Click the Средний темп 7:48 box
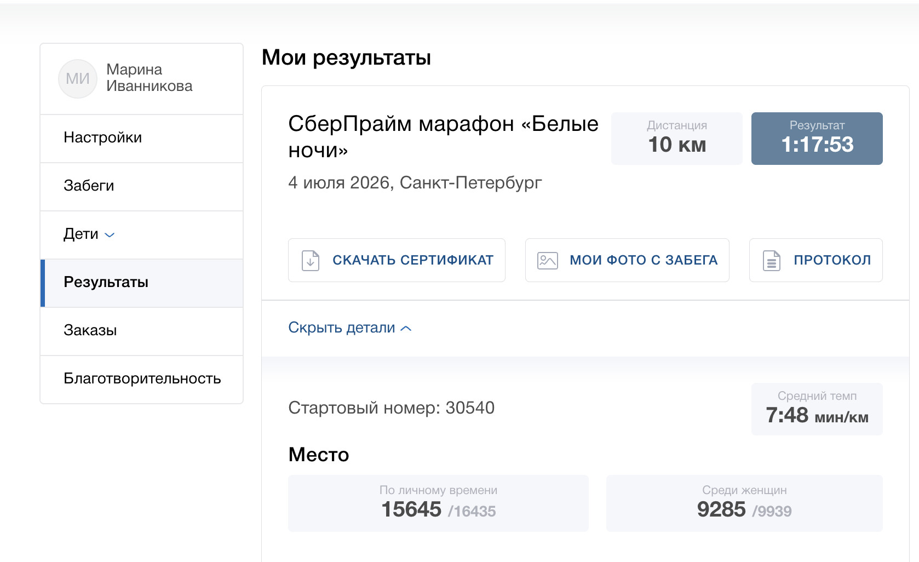 pyautogui.click(x=817, y=409)
